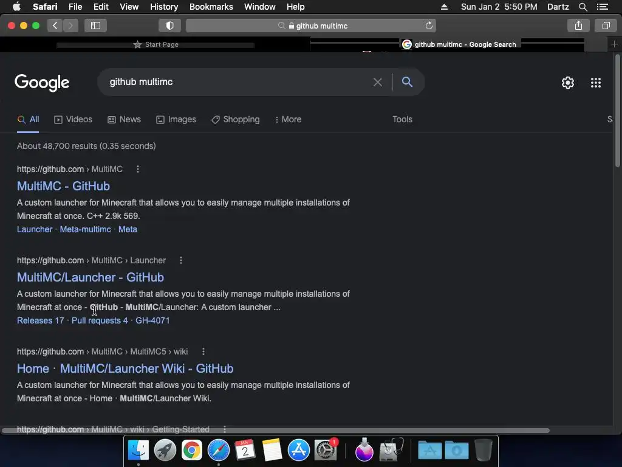Switch to the Images results tab
This screenshot has width=622, height=467.
(x=176, y=120)
